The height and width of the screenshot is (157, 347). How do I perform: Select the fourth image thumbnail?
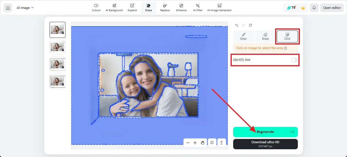tap(57, 82)
